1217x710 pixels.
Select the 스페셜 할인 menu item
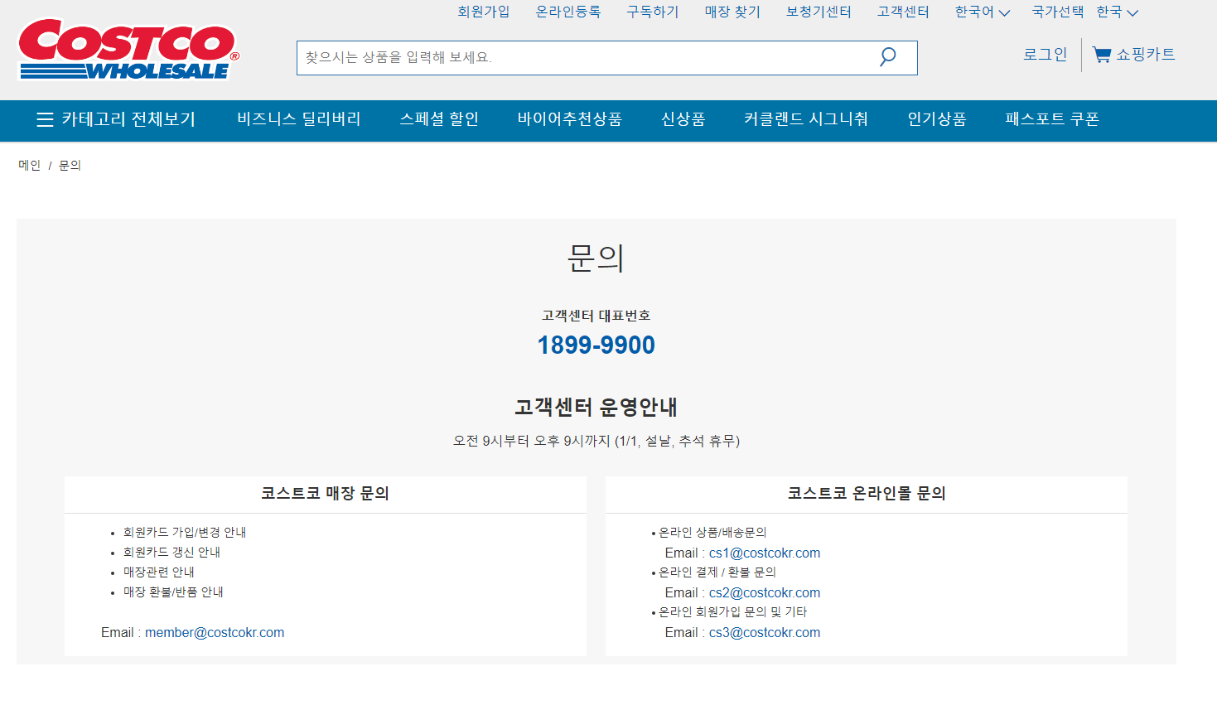click(439, 119)
